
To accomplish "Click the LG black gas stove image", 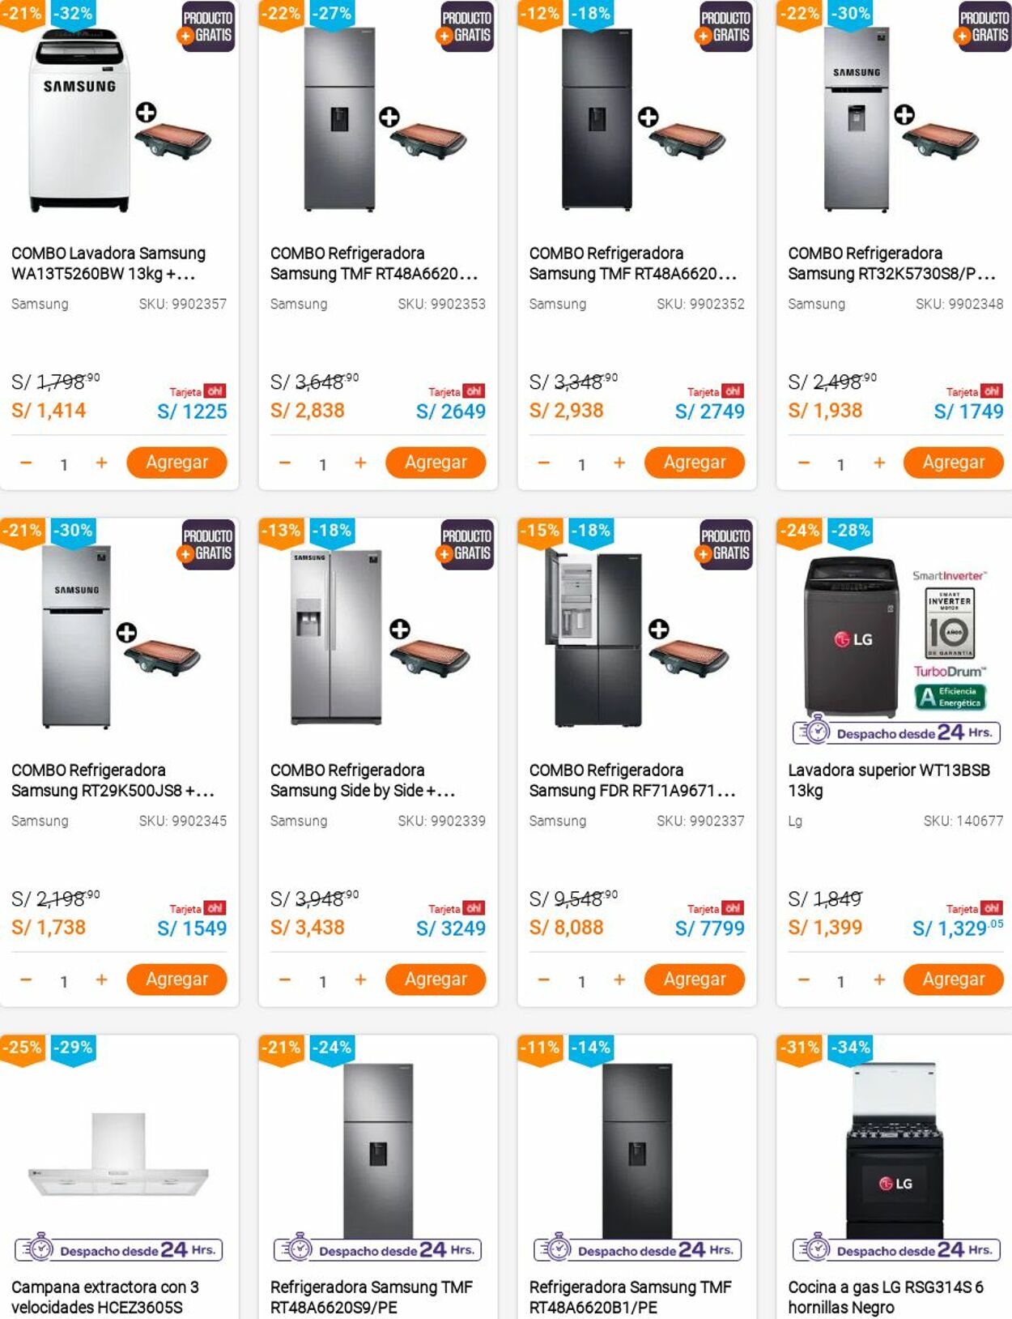I will click(x=895, y=1150).
